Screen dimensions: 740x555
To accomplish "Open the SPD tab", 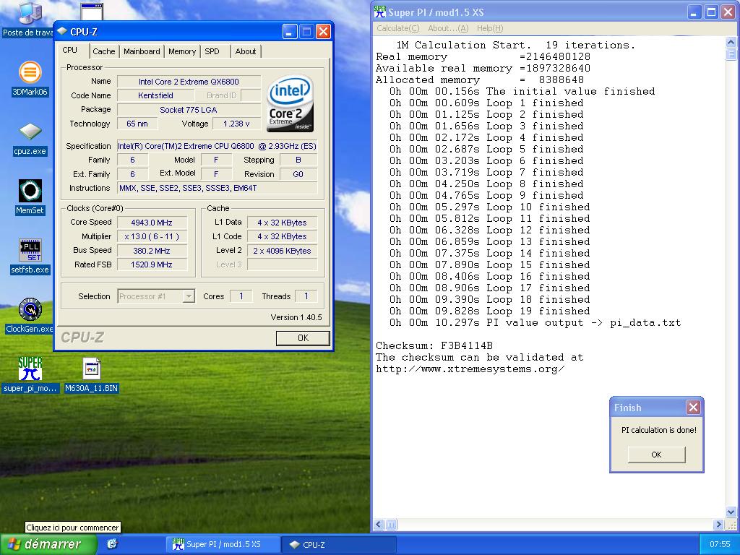I will 212,51.
